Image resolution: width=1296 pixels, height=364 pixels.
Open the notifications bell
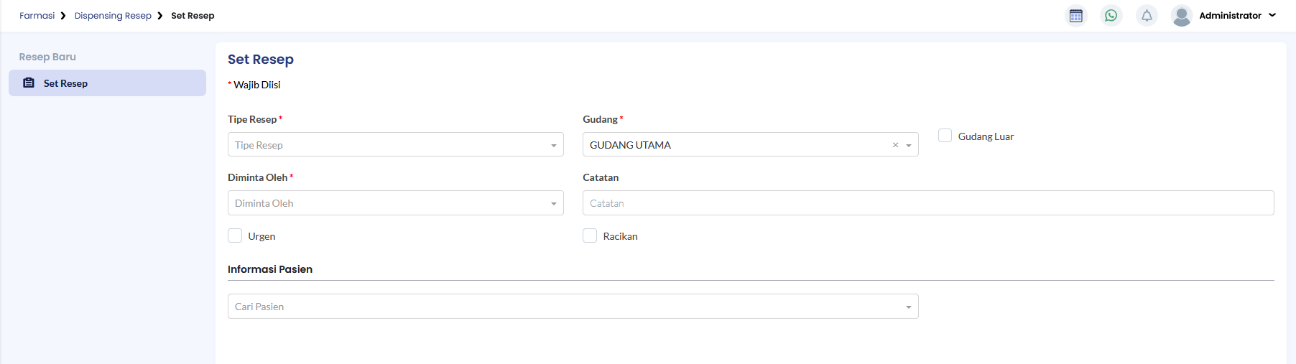1147,16
